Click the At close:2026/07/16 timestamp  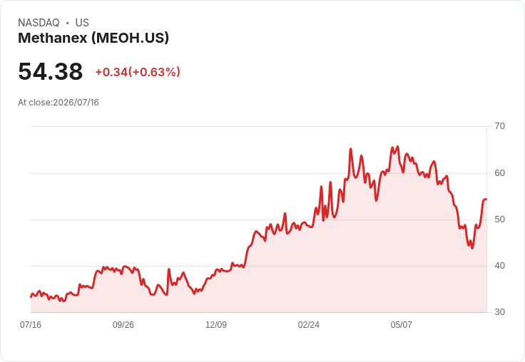pyautogui.click(x=58, y=103)
